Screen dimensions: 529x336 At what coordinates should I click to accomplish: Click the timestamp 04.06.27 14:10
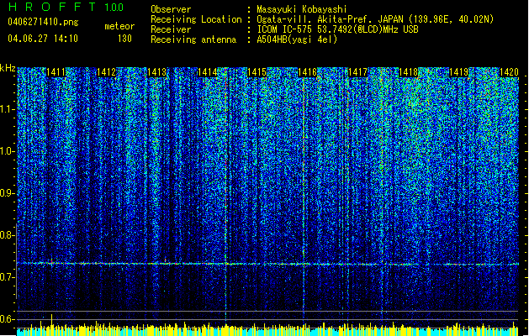coord(43,39)
